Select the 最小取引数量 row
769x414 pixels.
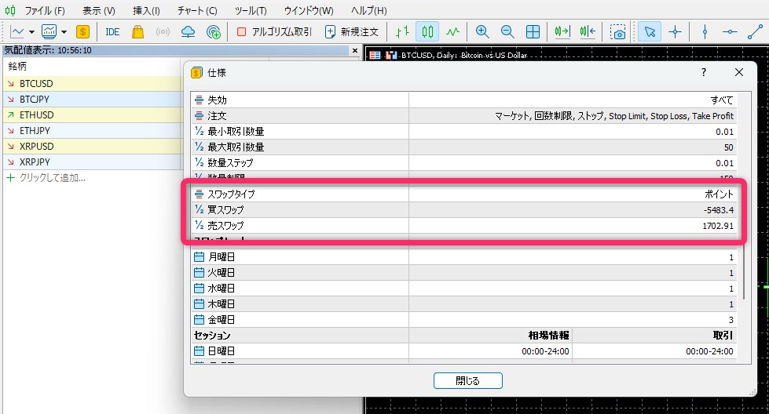(x=464, y=132)
